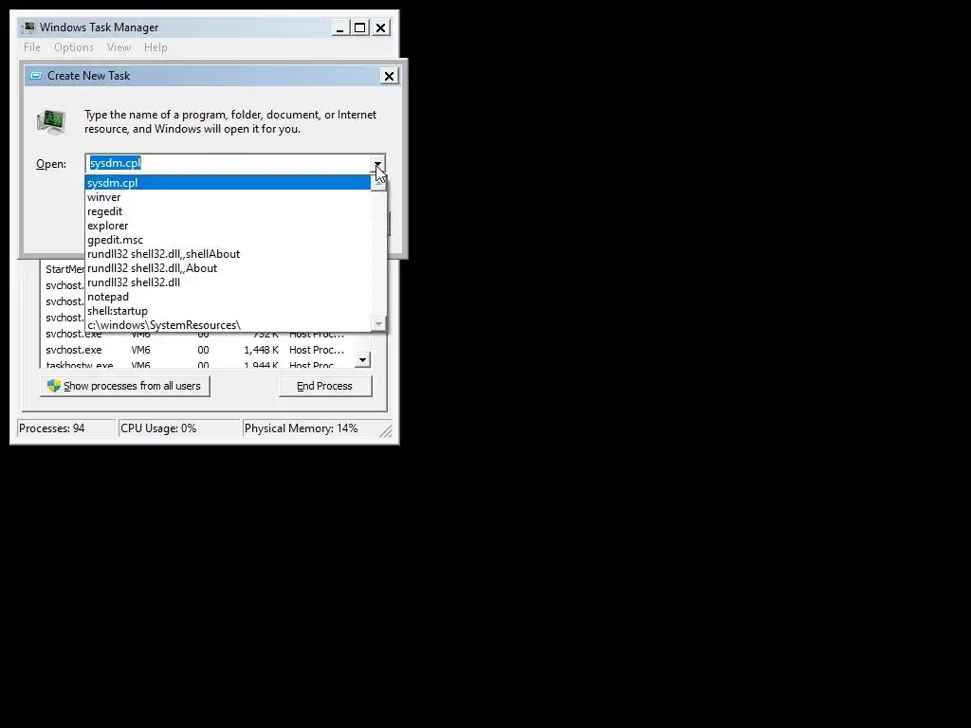Click the Task Manager title bar icon
Image resolution: width=971 pixels, height=728 pixels.
(28, 27)
